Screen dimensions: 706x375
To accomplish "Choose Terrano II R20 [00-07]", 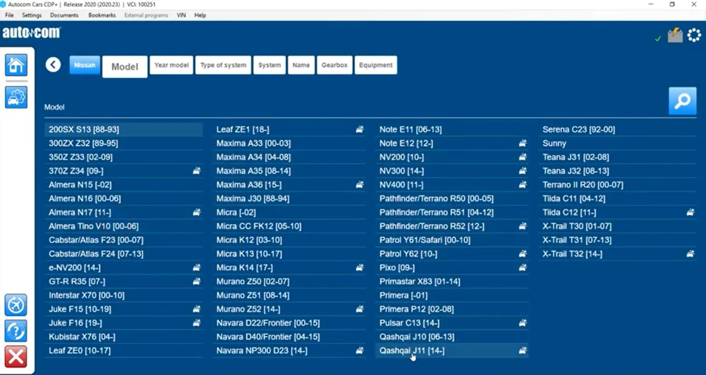I will (x=618, y=185).
